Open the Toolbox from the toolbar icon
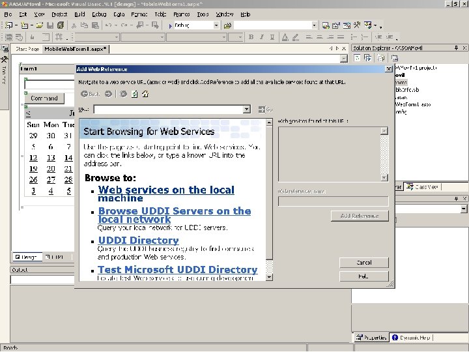 [x=357, y=25]
